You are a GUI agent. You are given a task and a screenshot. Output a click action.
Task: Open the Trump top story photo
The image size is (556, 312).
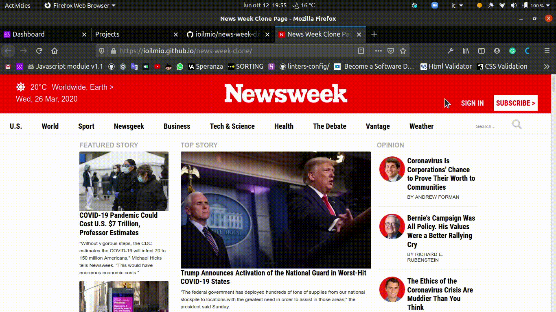pos(276,210)
